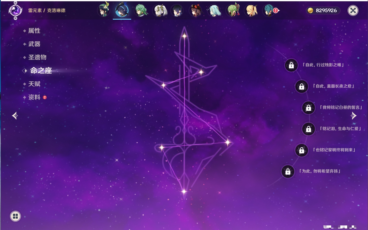This screenshot has height=230, width=368.
Task: Pick the sixth avatar wearing the flower hat
Action: tap(196, 10)
